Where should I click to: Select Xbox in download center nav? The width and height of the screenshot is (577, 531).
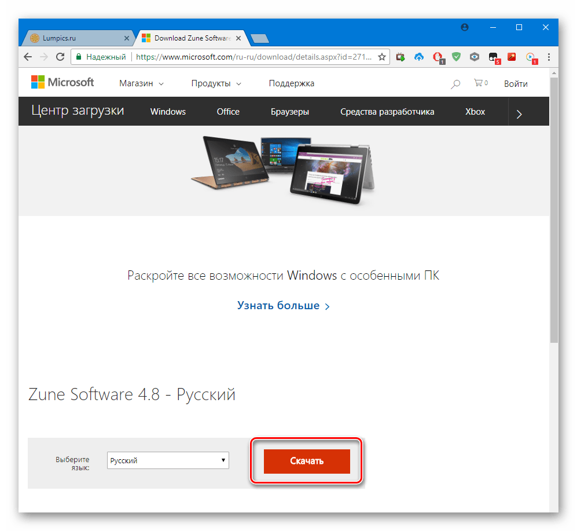click(x=475, y=112)
